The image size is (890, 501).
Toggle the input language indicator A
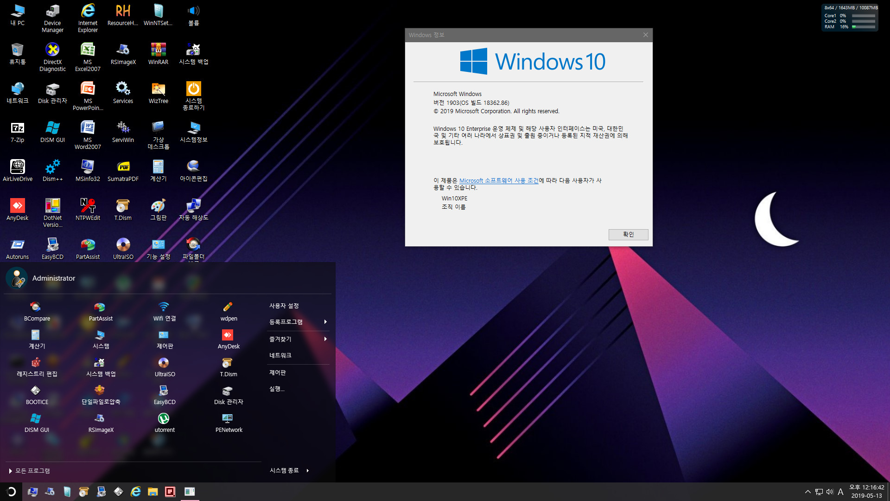pyautogui.click(x=840, y=492)
